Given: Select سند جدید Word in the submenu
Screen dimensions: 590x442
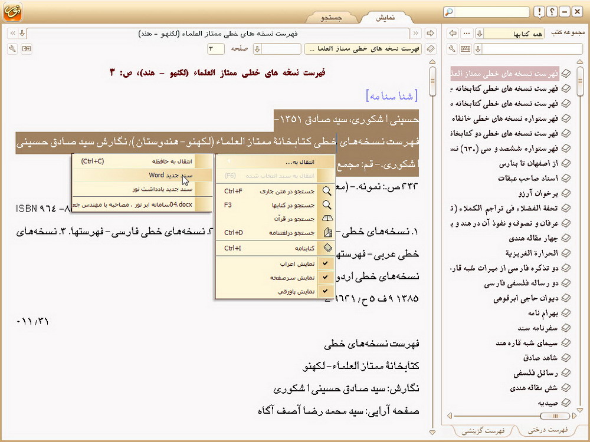Looking at the screenshot, I should (x=142, y=175).
